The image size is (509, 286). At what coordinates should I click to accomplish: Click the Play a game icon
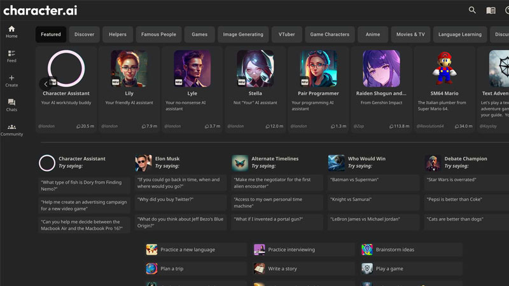pyautogui.click(x=367, y=269)
